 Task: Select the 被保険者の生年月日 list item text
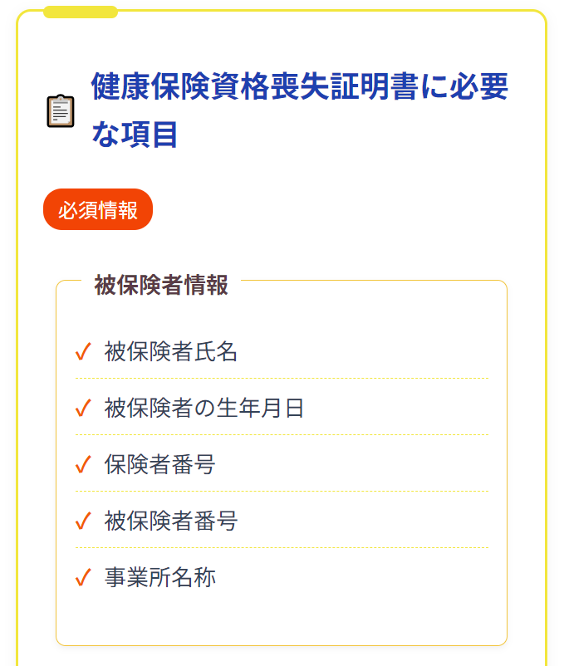[x=204, y=409]
